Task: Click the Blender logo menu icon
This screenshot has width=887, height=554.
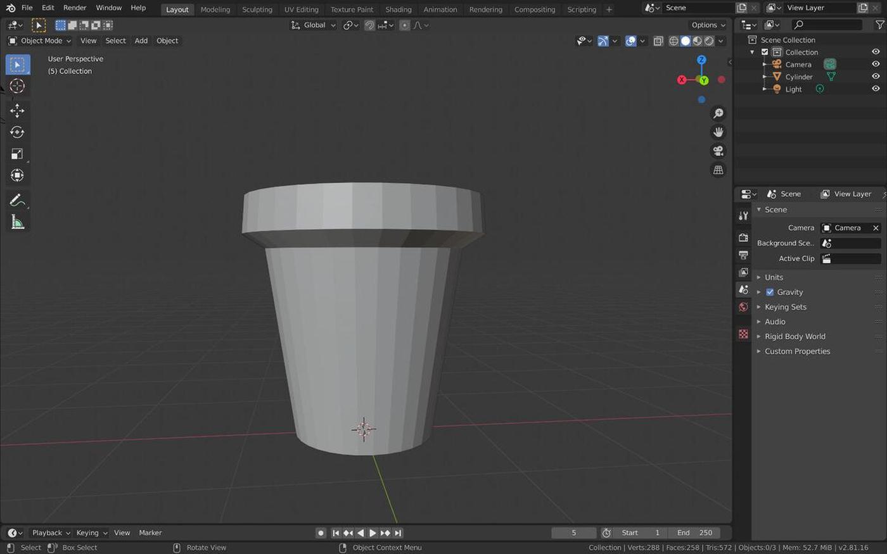Action: pos(10,8)
